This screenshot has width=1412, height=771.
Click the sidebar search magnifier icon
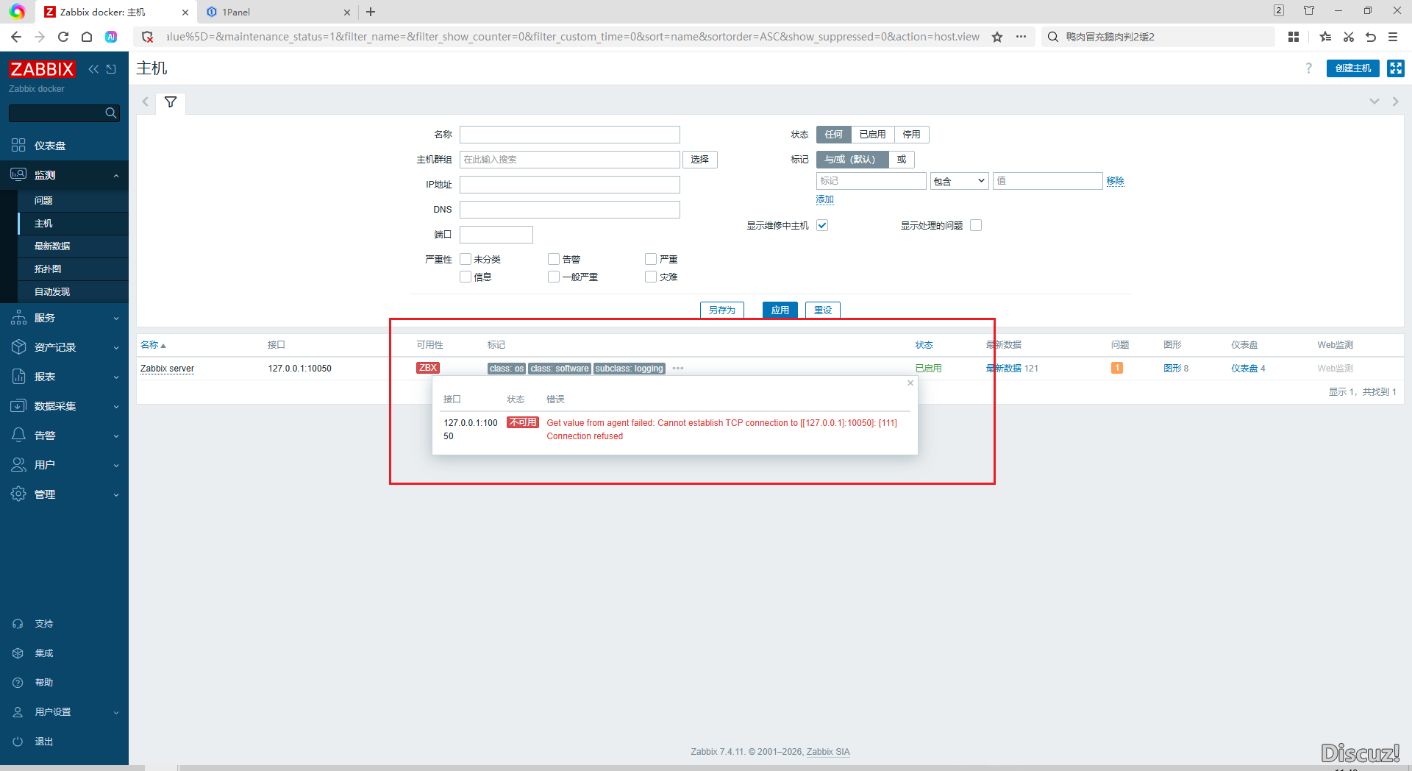(x=111, y=113)
